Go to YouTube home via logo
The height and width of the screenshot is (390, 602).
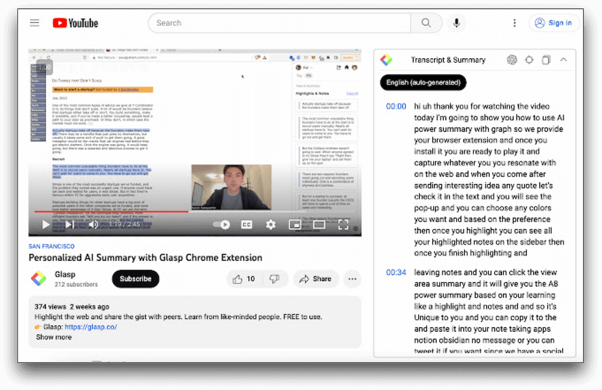(75, 23)
